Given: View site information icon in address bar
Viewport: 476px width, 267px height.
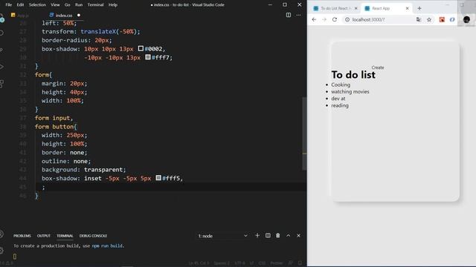Looking at the screenshot, I should 347,20.
